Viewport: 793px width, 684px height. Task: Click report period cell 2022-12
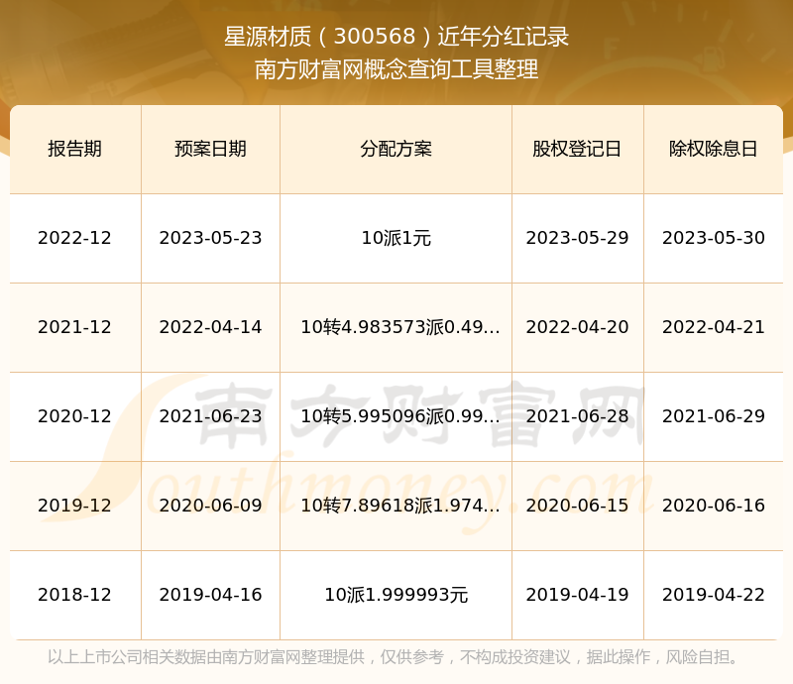click(75, 238)
